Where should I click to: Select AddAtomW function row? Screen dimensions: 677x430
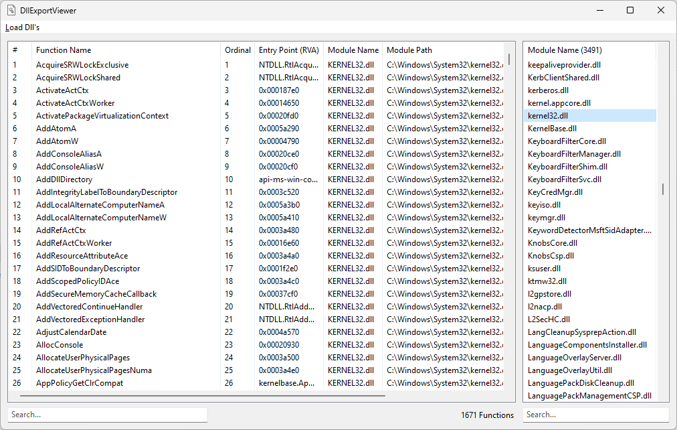click(256, 141)
